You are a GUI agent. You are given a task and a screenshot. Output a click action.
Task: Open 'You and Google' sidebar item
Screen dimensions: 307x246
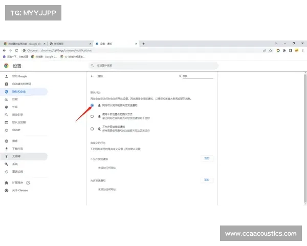pyautogui.click(x=24, y=76)
